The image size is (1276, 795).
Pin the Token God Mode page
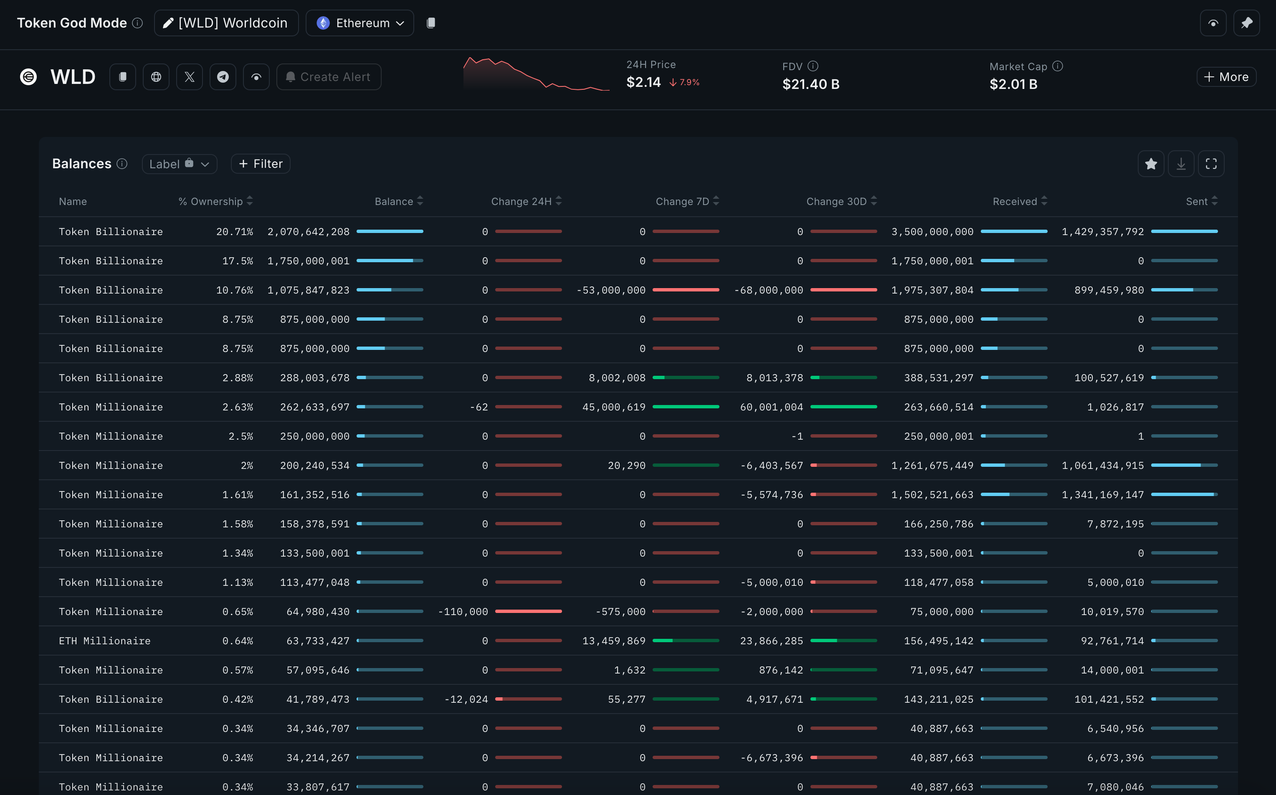pyautogui.click(x=1246, y=23)
